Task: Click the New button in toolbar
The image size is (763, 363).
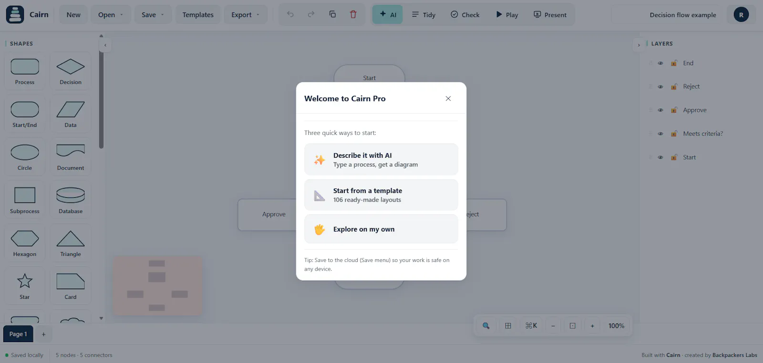Action: (x=73, y=15)
